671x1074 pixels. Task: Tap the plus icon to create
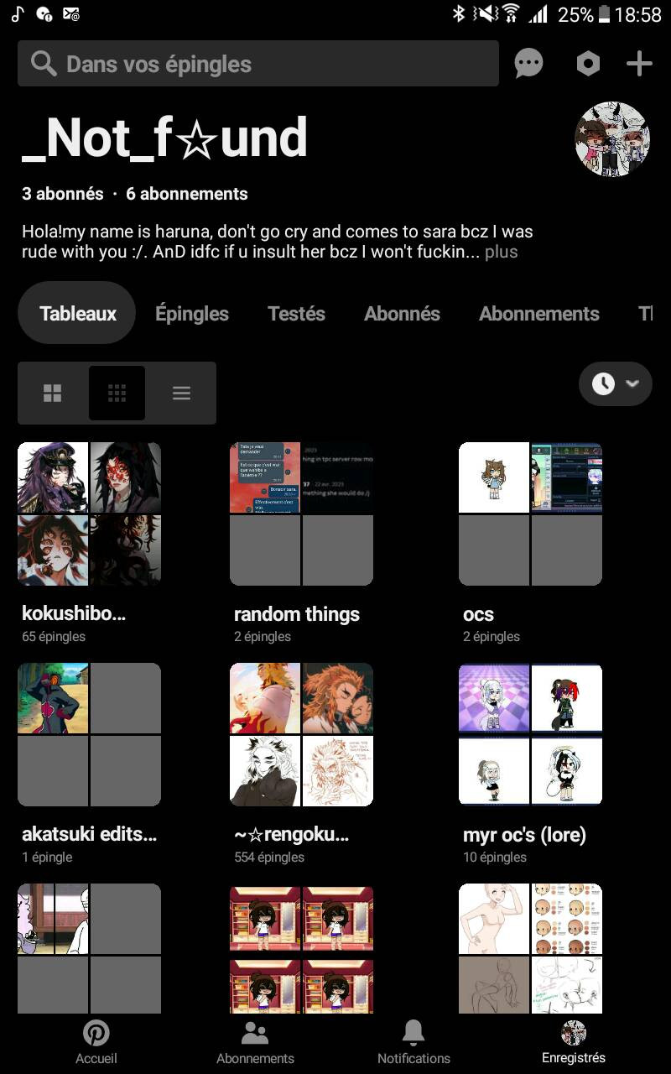639,64
